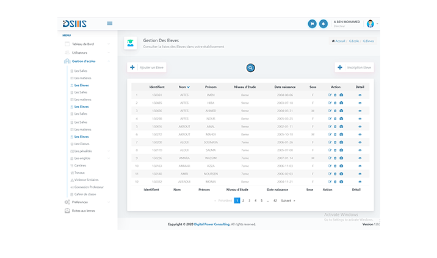Open the flag icon in the header

tap(312, 24)
